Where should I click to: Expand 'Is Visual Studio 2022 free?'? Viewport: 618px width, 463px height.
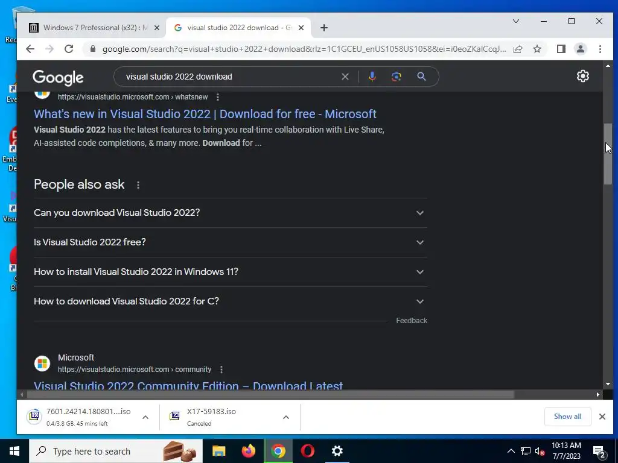click(x=230, y=242)
